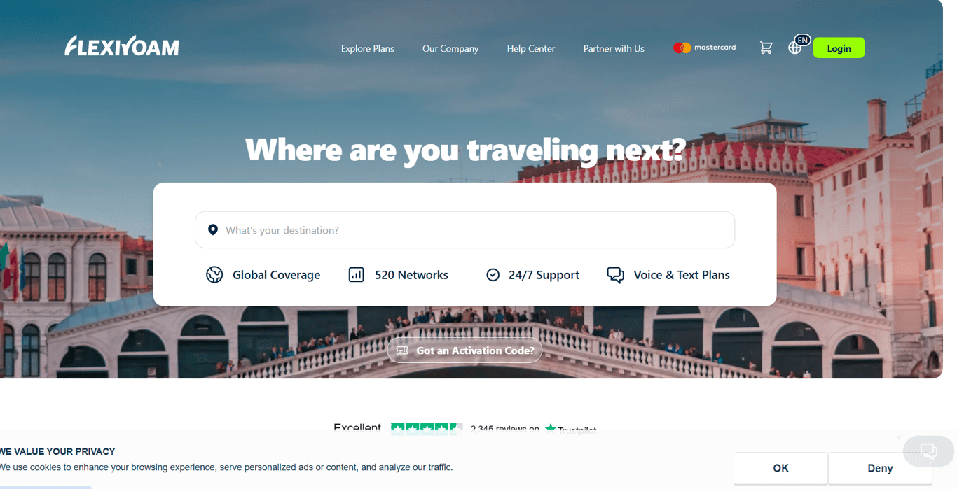Click the 520 Networks chart icon

click(356, 274)
